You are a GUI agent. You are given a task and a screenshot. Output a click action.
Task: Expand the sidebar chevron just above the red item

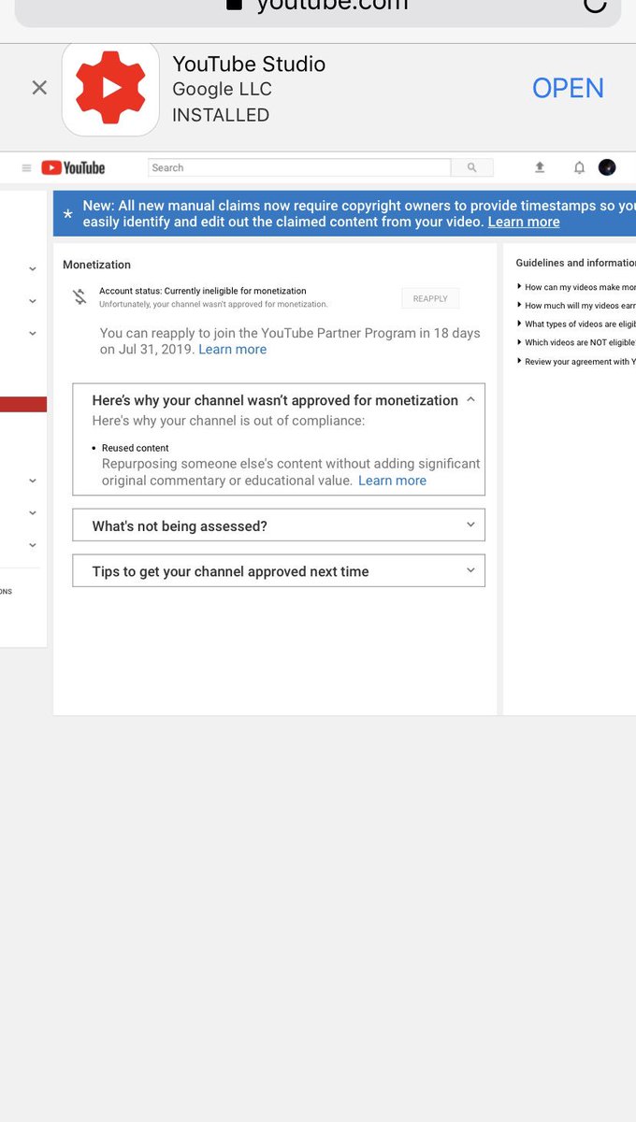(x=33, y=333)
